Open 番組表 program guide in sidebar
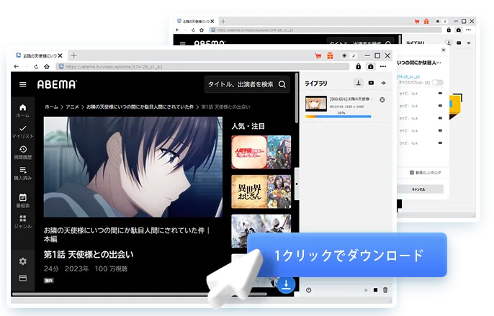This screenshot has height=316, width=494. tap(23, 201)
